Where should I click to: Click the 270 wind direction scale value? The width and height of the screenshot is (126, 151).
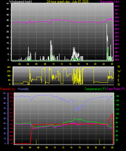[x=9, y=72]
